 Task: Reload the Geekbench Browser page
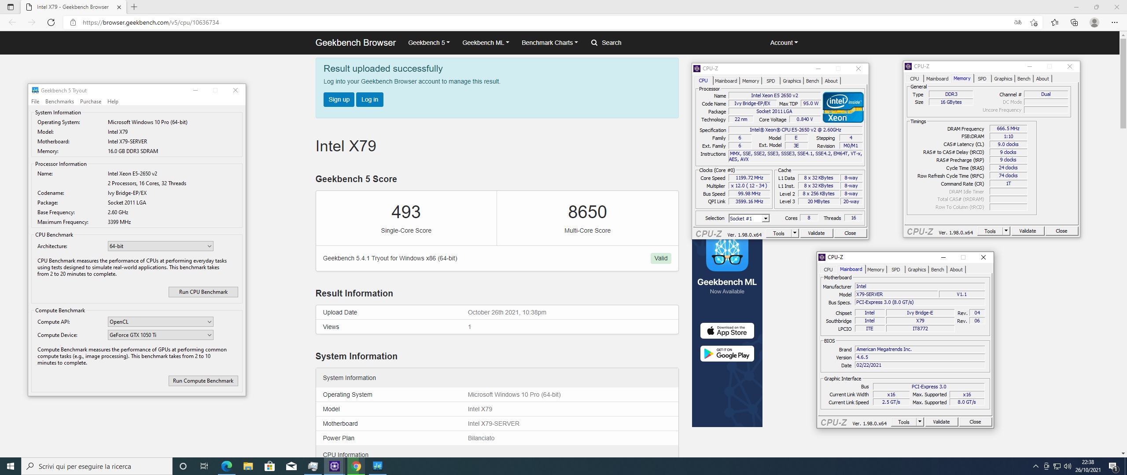[x=51, y=22]
